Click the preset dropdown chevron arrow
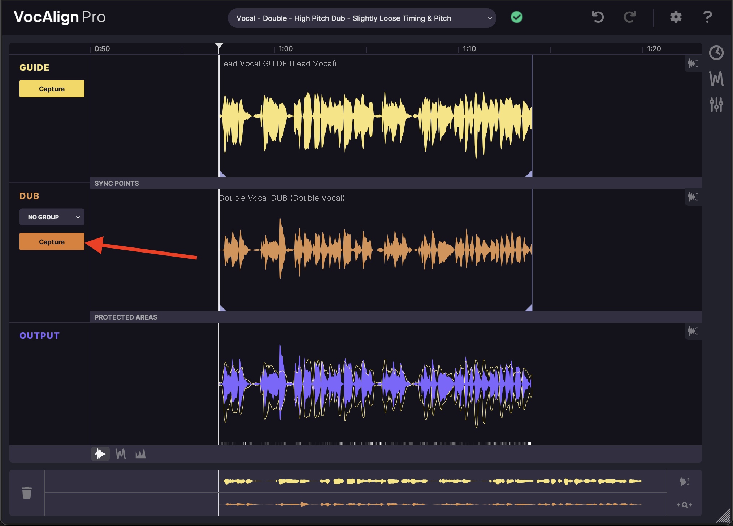The width and height of the screenshot is (733, 526). [x=490, y=18]
